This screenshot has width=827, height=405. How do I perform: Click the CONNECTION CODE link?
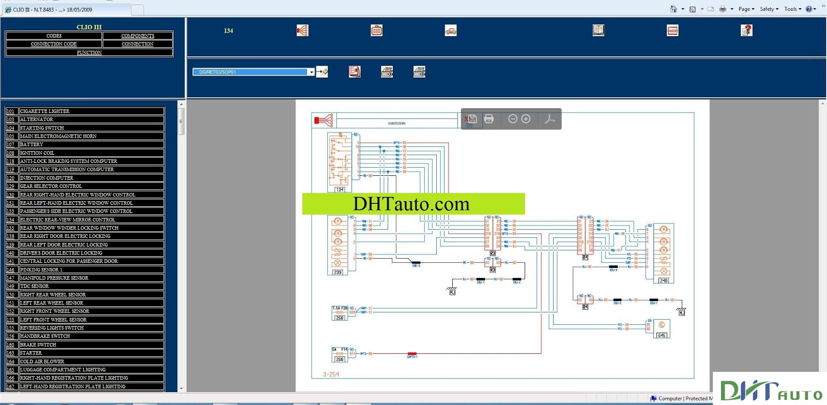point(54,44)
